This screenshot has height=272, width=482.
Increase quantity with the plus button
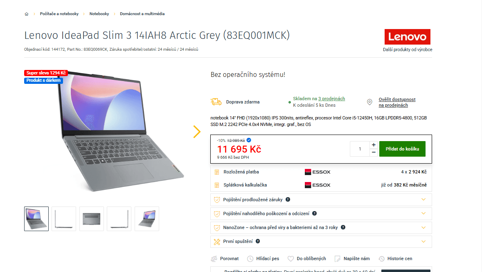coord(374,145)
